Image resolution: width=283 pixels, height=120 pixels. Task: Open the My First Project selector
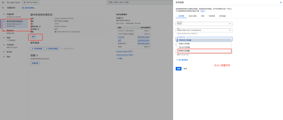31,2
